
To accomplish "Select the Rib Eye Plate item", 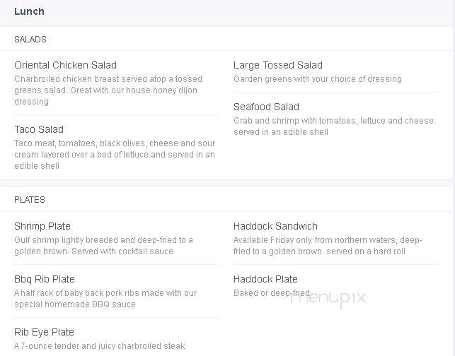I will coord(44,332).
